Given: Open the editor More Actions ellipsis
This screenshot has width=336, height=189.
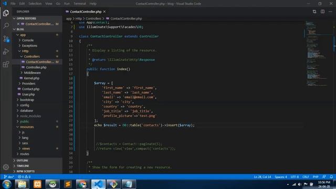Looking at the screenshot, I should [x=330, y=12].
